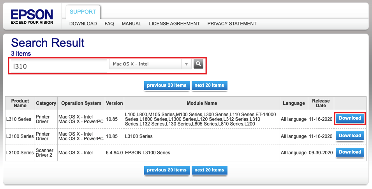
Task: Click the '3 items' count text
Action: (x=21, y=54)
